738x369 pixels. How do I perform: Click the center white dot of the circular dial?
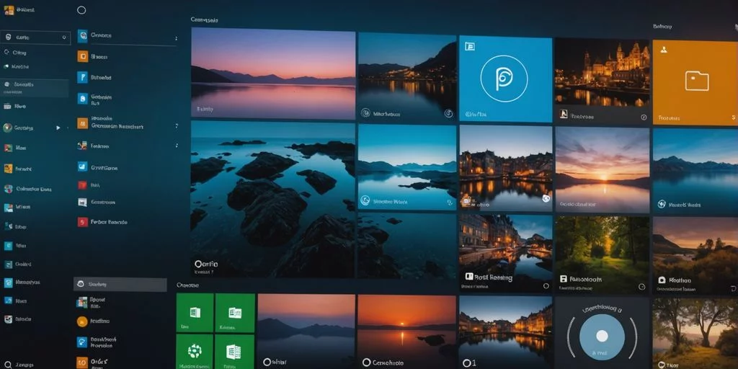602,336
